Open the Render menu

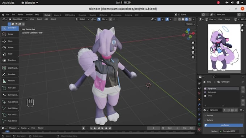pos(20,14)
